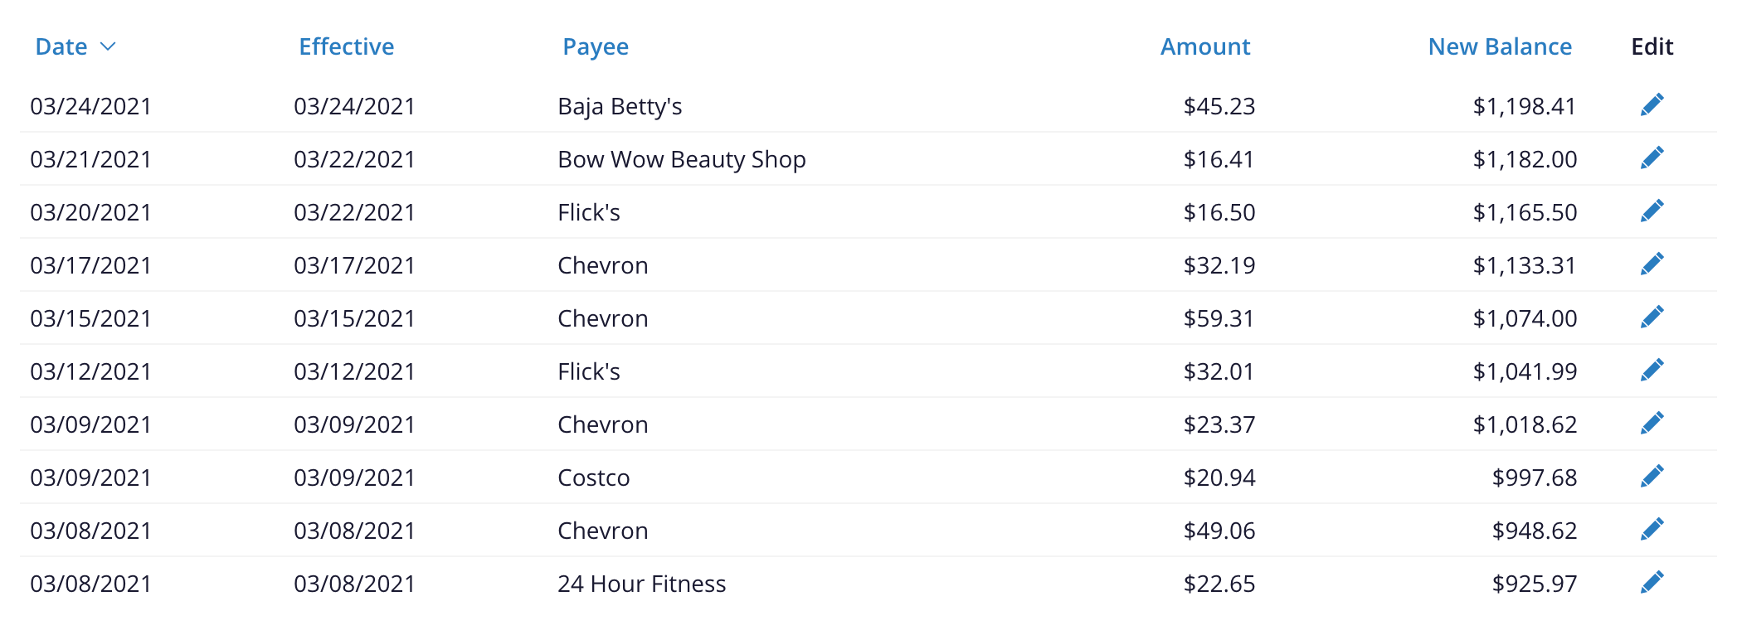Viewport: 1737px width, 640px height.
Task: Edit the $49.06 Chevron transaction
Action: [1652, 530]
